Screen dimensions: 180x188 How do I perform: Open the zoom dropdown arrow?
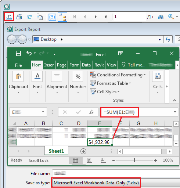pos(177,17)
